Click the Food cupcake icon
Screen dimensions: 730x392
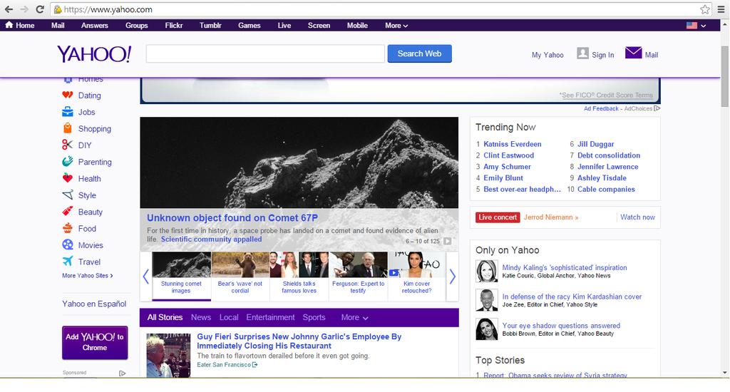[68, 228]
